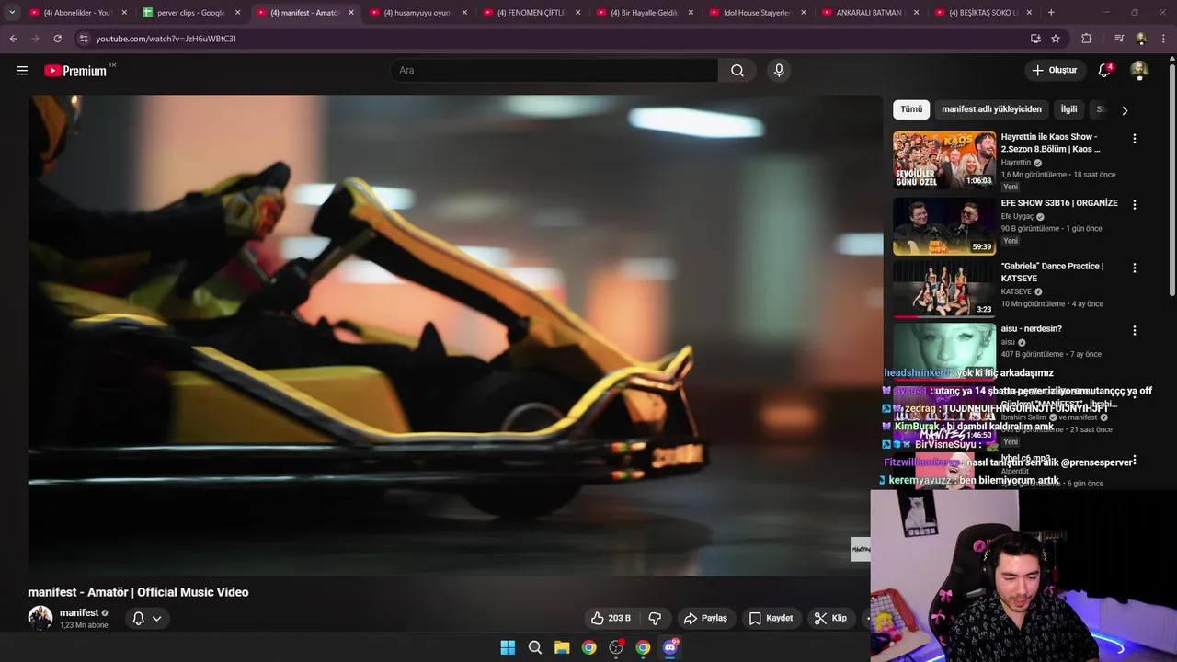Image resolution: width=1177 pixels, height=662 pixels.
Task: Click the Ara search input field
Action: click(x=554, y=71)
